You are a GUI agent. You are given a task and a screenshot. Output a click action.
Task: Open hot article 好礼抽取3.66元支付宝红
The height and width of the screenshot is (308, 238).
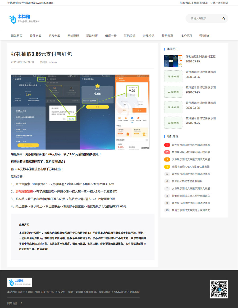tap(201, 57)
